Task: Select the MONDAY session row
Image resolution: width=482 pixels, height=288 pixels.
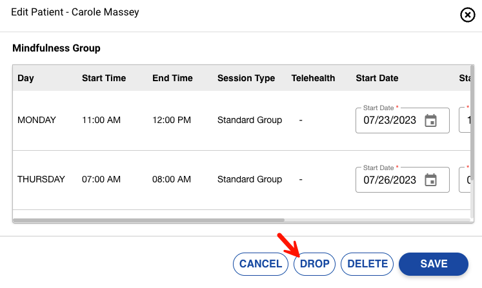Action: point(37,120)
